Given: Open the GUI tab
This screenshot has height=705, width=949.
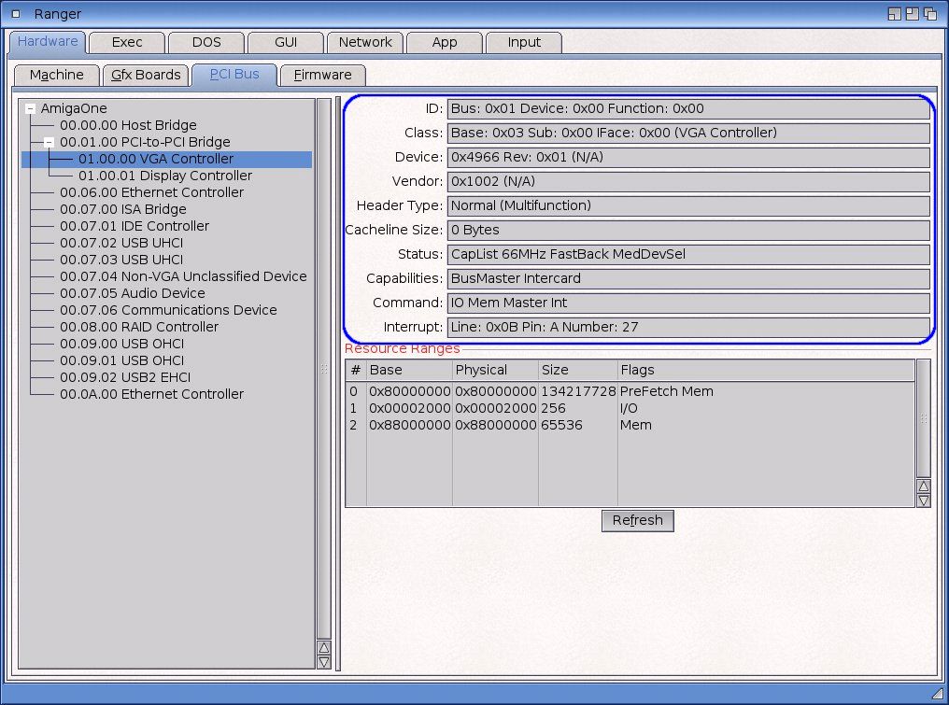Looking at the screenshot, I should click(x=286, y=42).
